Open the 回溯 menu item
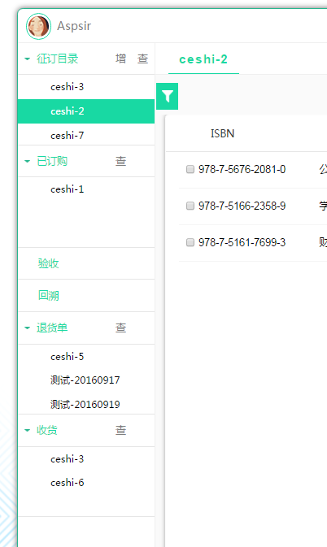 [49, 296]
